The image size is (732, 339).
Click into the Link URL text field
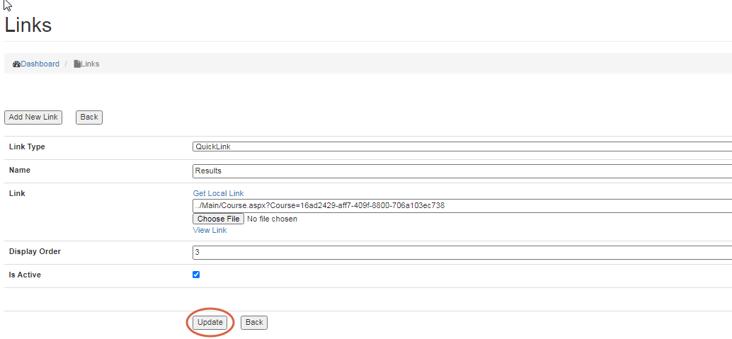[x=462, y=206]
